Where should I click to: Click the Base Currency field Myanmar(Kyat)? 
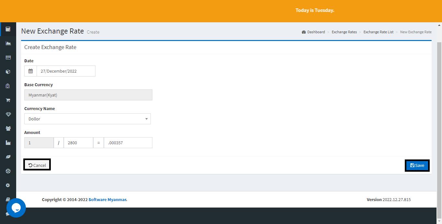pyautogui.click(x=88, y=95)
